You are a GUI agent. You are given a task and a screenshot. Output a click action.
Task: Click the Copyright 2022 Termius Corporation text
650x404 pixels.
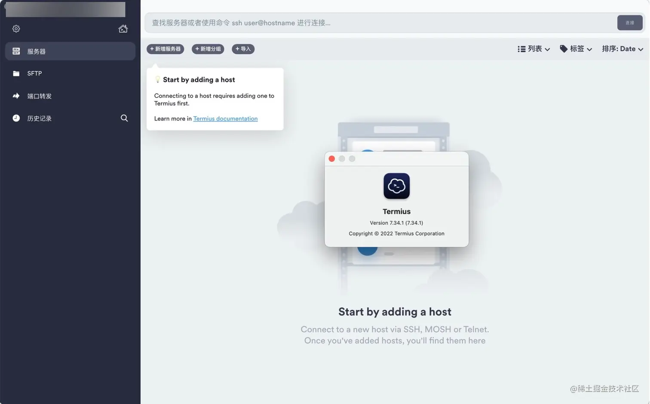pyautogui.click(x=396, y=234)
